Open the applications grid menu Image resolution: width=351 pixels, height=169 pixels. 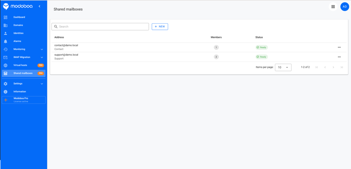[333, 7]
